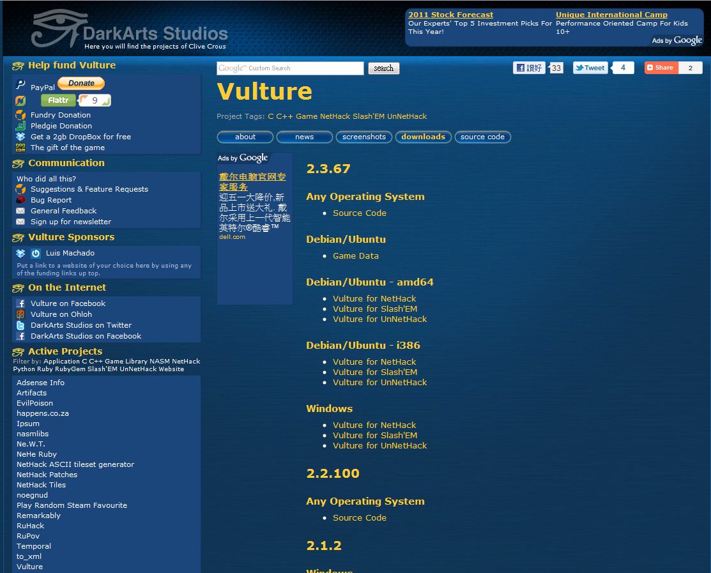Click the DropBox icon beside Luis Machado
711x573 pixels.
point(20,253)
